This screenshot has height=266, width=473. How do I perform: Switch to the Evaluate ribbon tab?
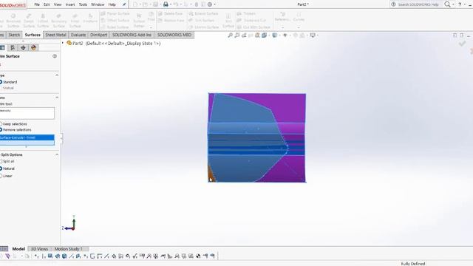(78, 35)
